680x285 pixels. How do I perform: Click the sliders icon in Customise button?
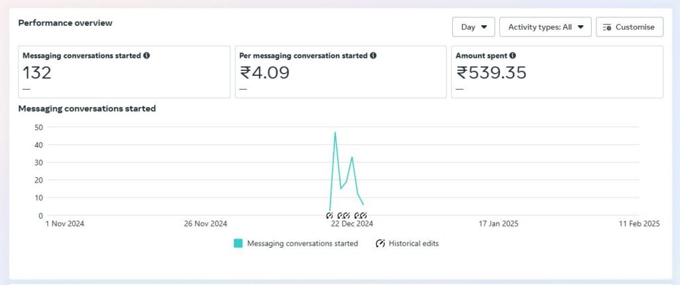point(607,27)
